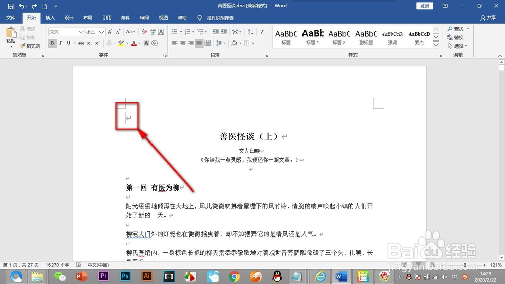Click the word count in status bar
505x284 pixels.
(x=58, y=265)
